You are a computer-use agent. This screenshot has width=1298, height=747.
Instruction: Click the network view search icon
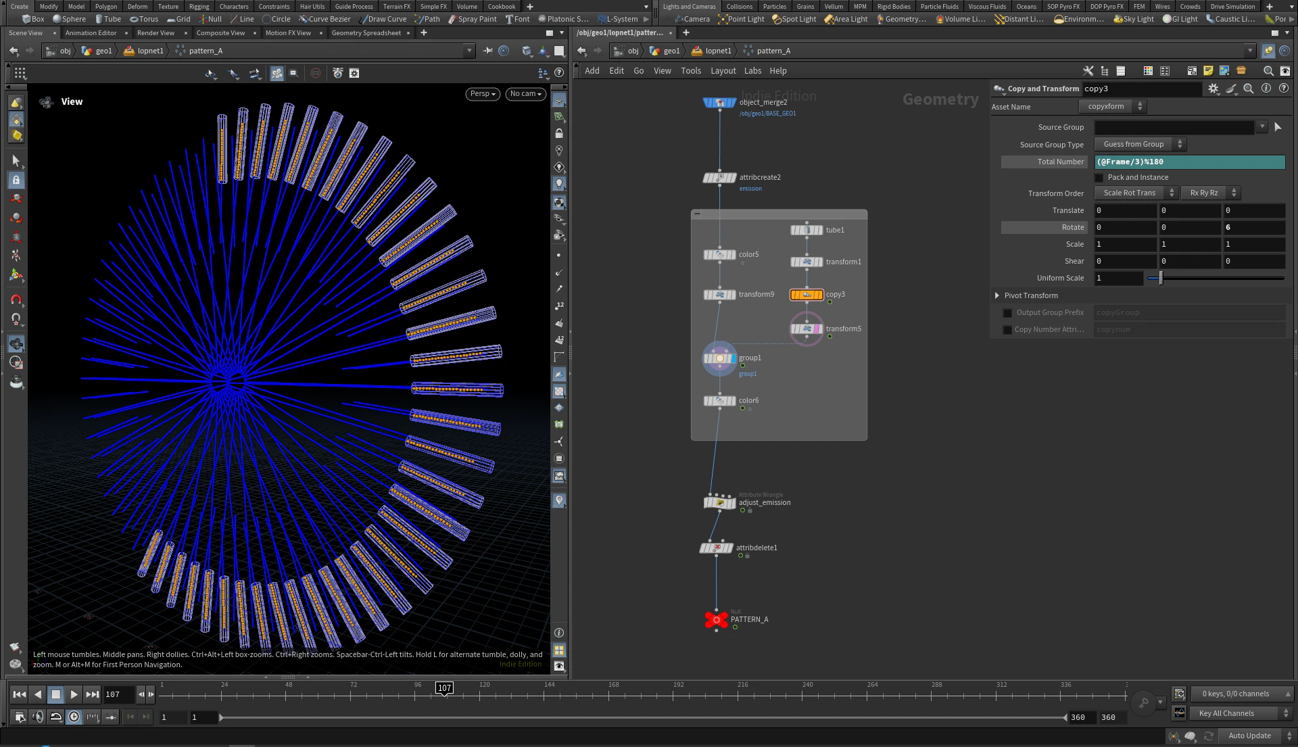coord(1268,71)
